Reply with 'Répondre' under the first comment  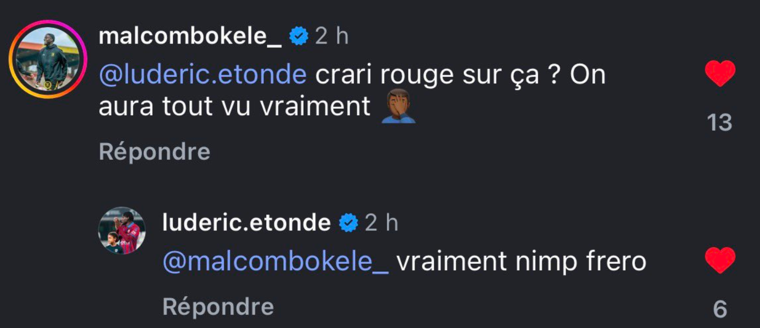tap(153, 152)
